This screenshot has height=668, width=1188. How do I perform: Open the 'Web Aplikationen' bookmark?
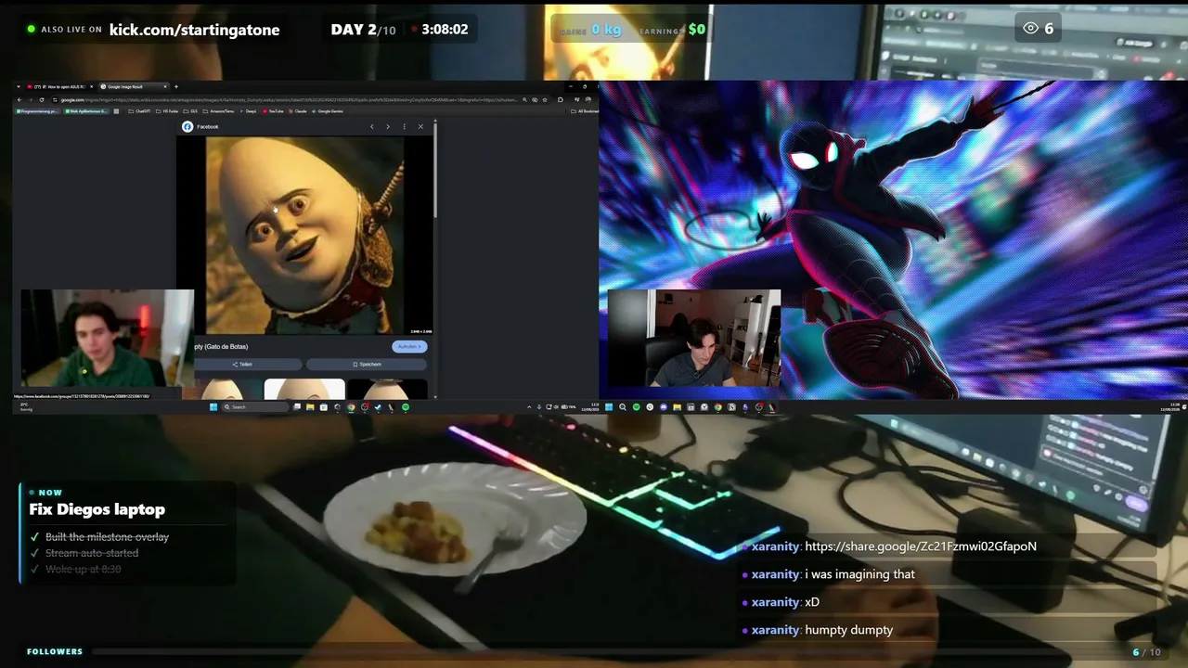pyautogui.click(x=86, y=111)
